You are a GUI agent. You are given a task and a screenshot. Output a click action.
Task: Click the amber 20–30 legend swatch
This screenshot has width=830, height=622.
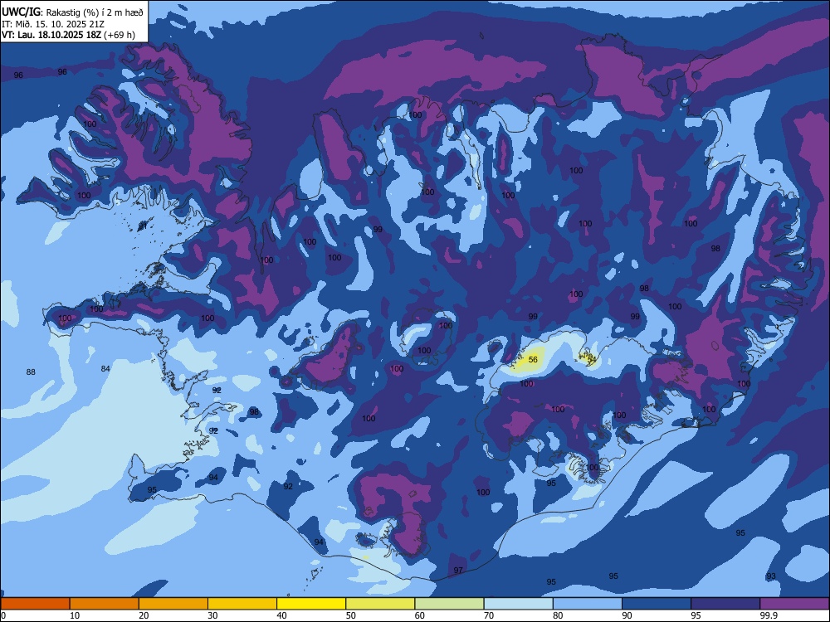click(173, 604)
